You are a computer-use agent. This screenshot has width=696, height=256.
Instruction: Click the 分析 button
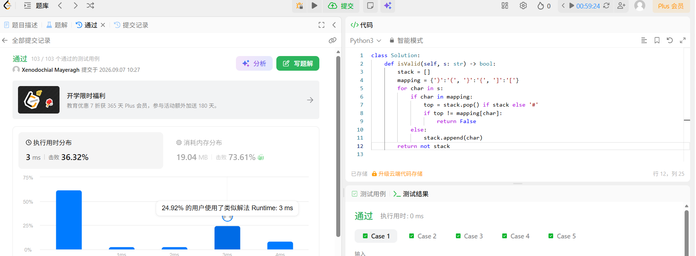coord(254,63)
